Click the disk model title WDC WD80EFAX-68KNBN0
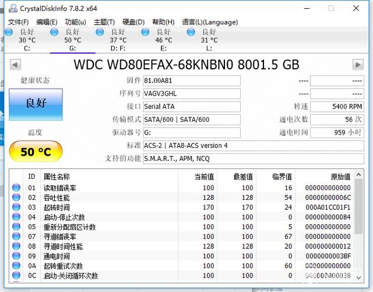The height and width of the screenshot is (292, 373). click(186, 65)
